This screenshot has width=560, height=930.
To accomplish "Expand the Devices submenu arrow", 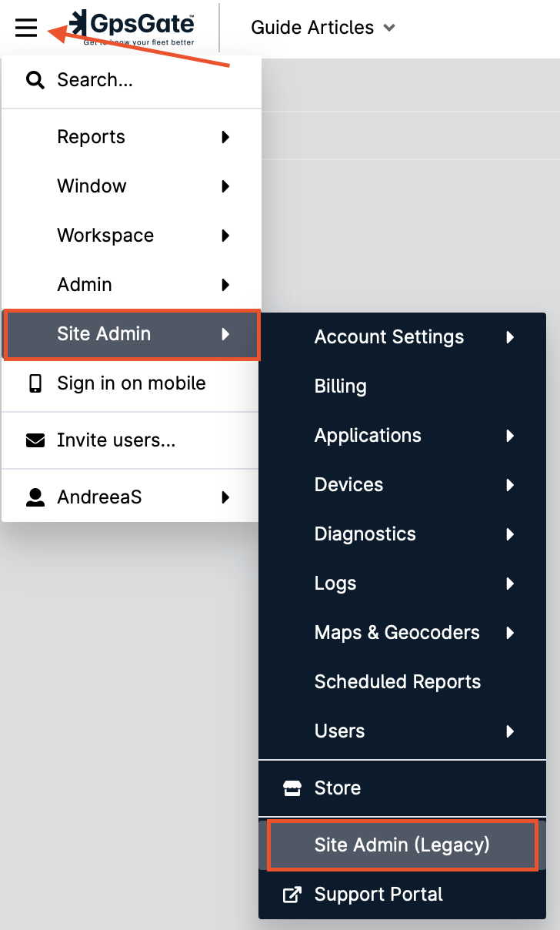I will click(x=510, y=485).
